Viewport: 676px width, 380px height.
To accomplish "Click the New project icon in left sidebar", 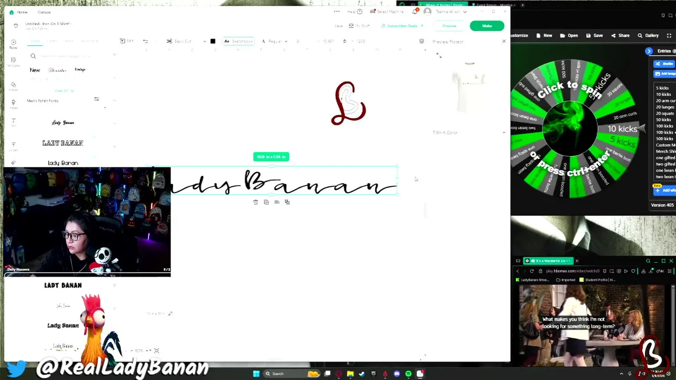I will (x=13, y=43).
